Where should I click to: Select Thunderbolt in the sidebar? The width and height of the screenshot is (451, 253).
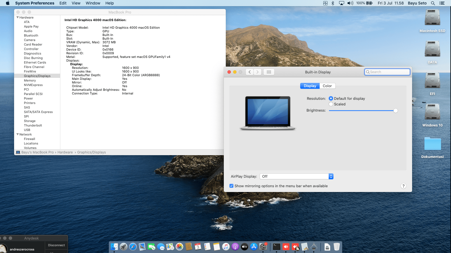coord(33,125)
